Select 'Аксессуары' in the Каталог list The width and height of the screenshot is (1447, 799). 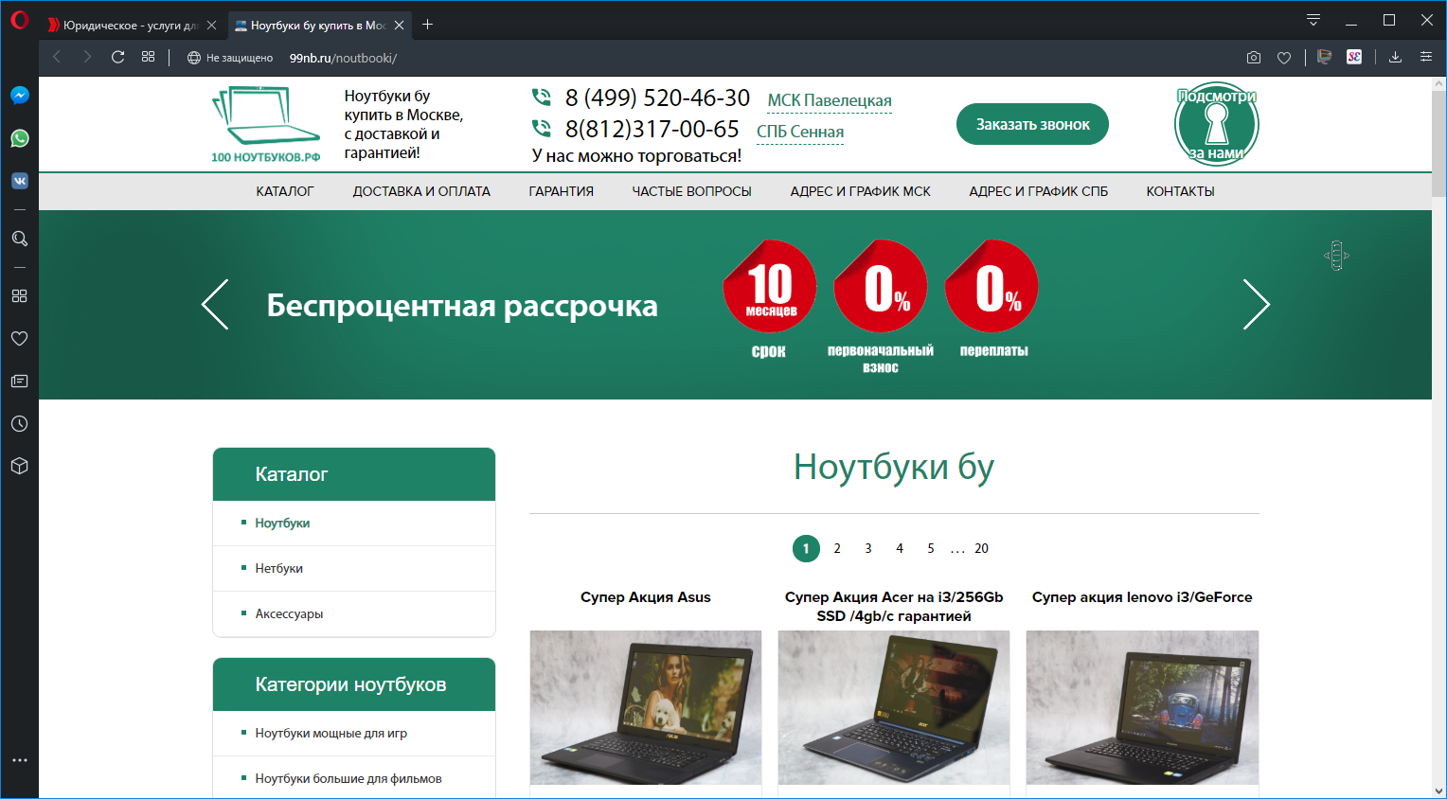click(x=289, y=613)
